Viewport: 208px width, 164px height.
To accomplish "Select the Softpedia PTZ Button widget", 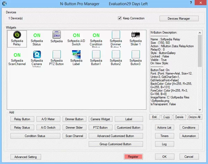I will pos(57,55).
